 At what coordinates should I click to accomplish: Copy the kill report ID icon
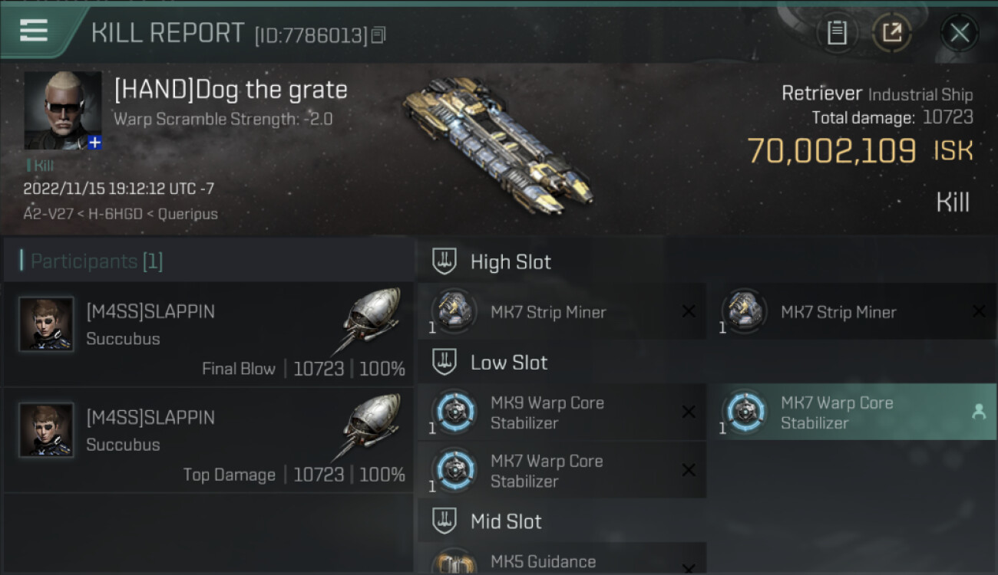pos(378,35)
